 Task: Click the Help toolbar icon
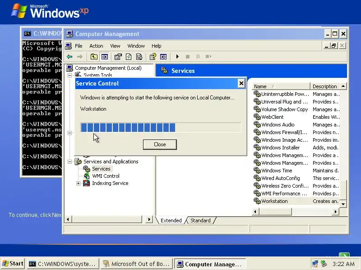coord(153,57)
